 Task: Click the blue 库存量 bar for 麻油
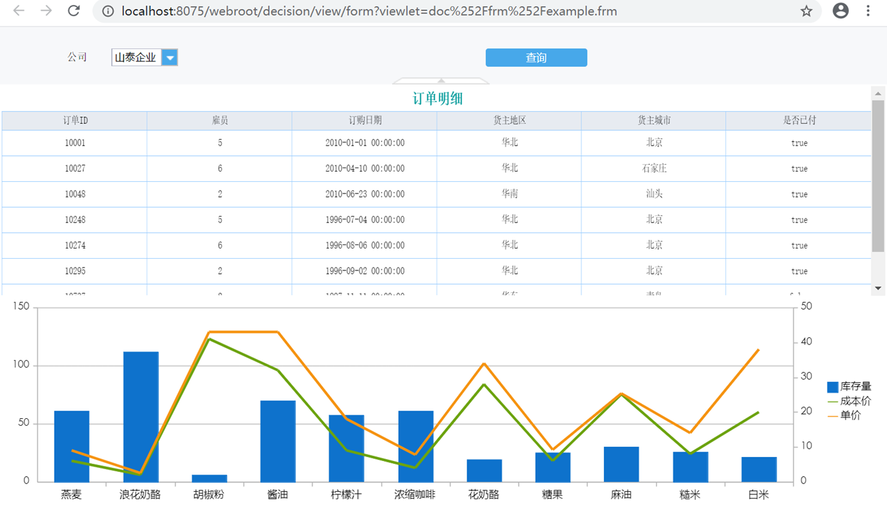pyautogui.click(x=622, y=464)
